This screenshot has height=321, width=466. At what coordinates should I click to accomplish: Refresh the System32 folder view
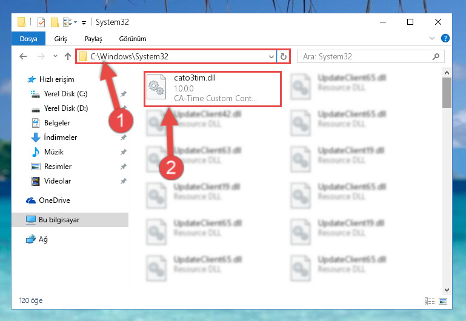284,56
